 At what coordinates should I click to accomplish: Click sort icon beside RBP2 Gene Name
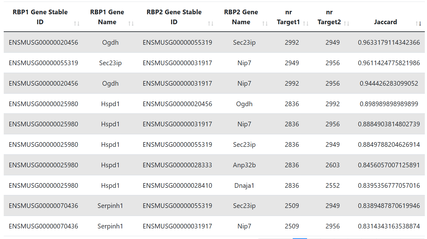coord(265,24)
